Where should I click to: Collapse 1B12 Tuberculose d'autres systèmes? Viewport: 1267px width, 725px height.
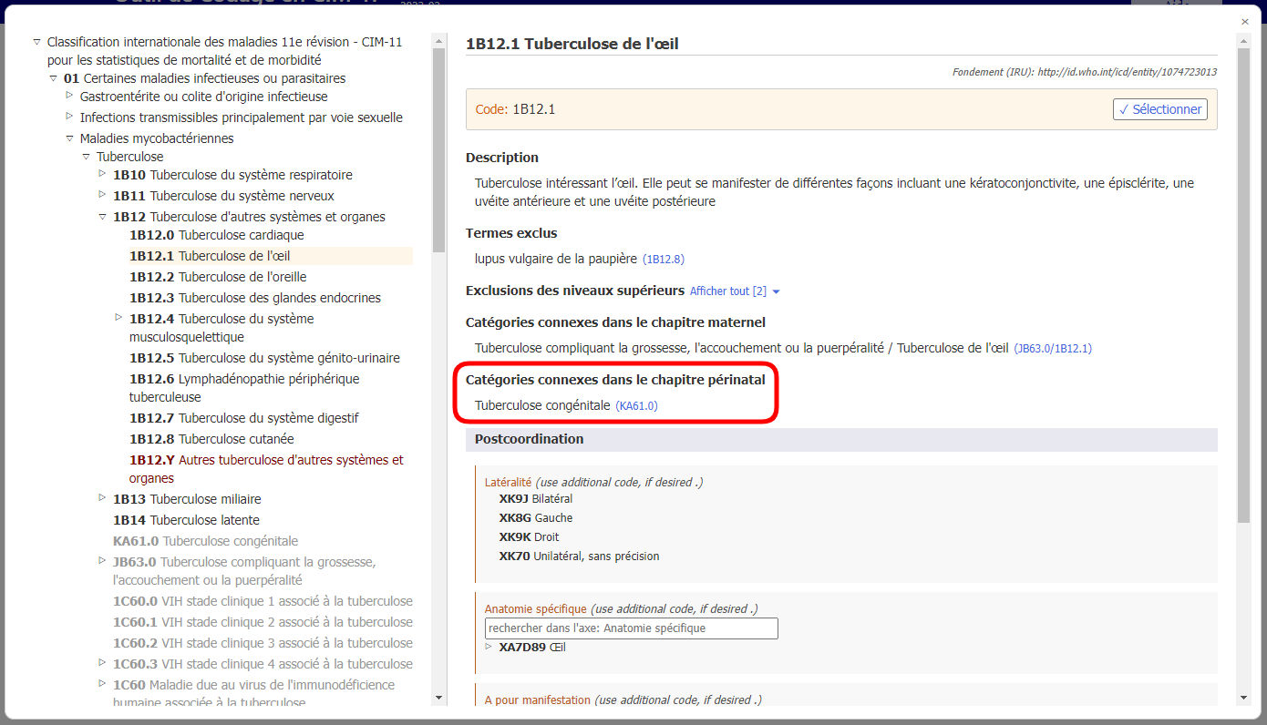[102, 217]
